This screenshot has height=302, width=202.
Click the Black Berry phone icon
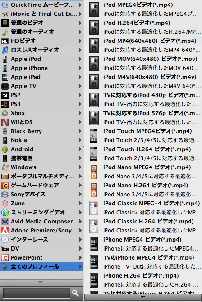[x=5, y=131]
